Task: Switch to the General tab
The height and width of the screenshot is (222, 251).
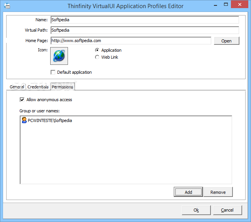Action: [x=17, y=87]
